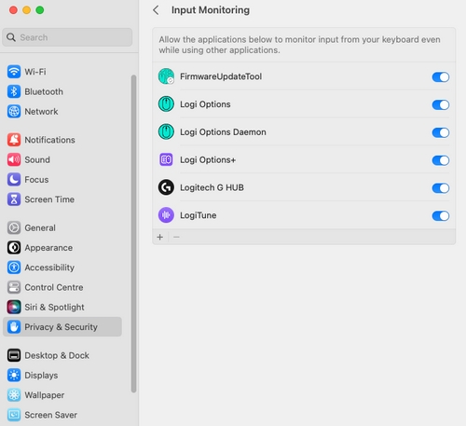
Task: Open the Notifications bell icon
Action: point(14,140)
